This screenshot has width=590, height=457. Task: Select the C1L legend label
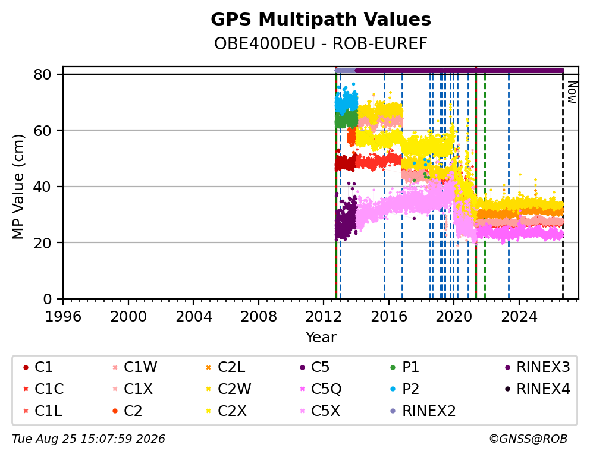coord(48,411)
